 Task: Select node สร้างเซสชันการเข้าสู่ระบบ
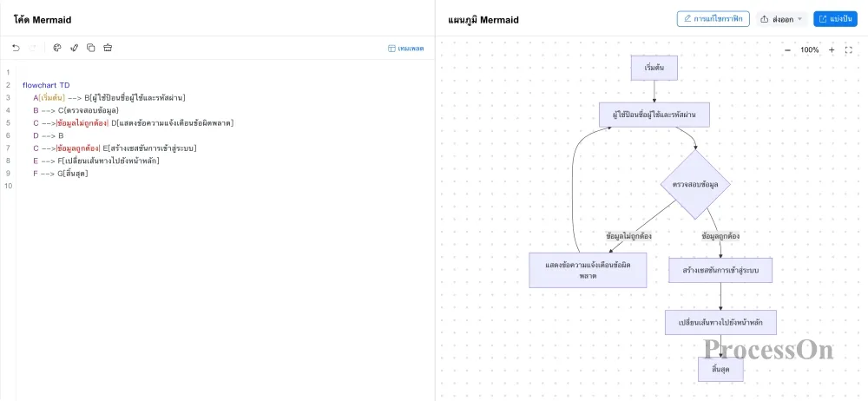pos(720,270)
